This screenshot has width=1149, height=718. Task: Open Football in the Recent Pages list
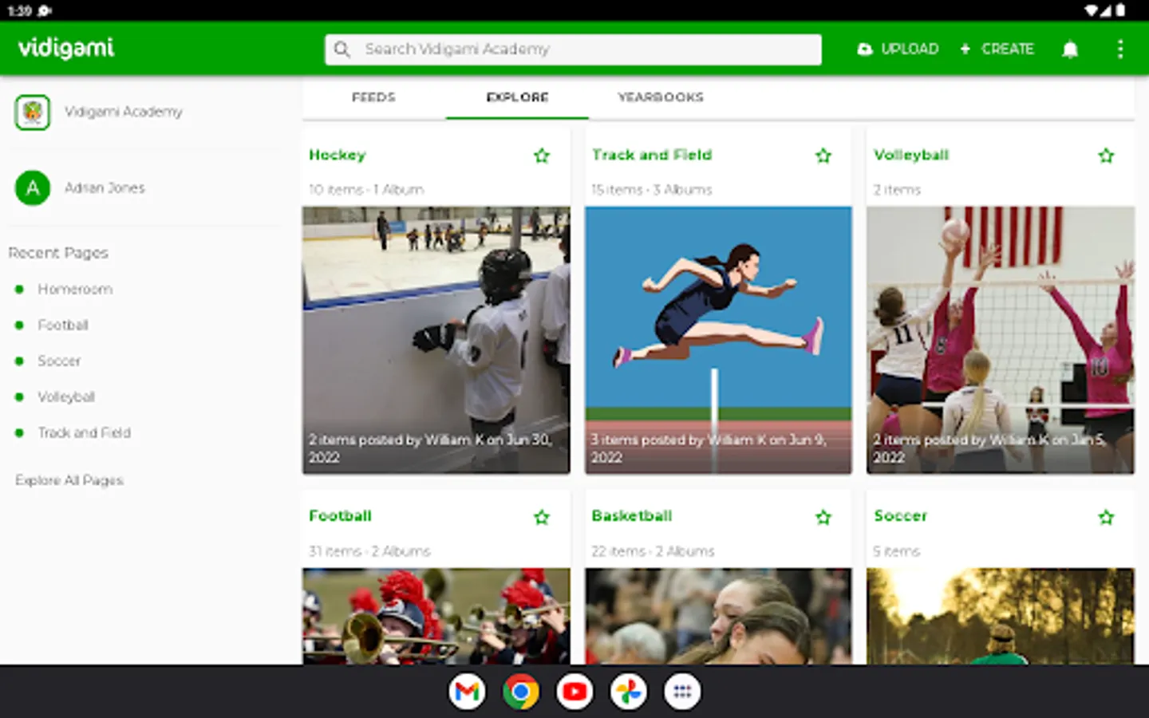63,325
